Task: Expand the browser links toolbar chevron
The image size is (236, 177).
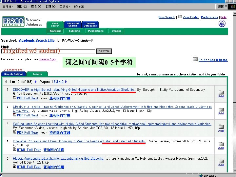Action: click(x=226, y=6)
